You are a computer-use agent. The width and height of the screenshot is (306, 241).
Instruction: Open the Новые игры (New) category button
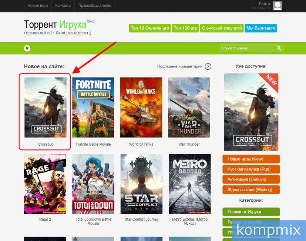tap(251, 159)
